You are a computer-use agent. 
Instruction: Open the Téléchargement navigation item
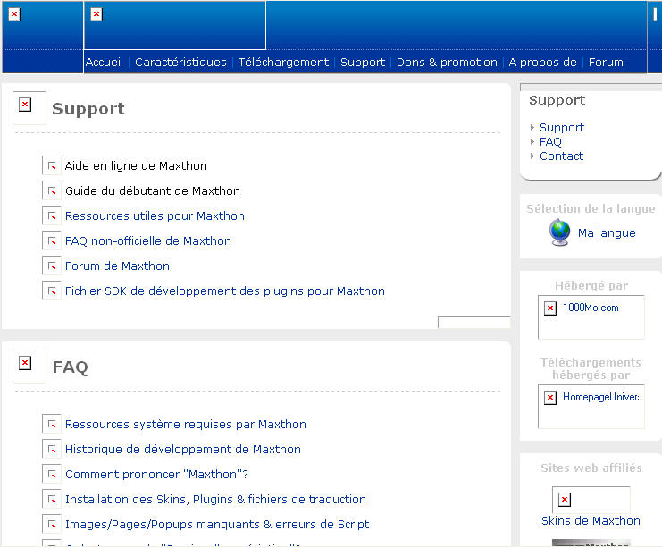point(283,62)
